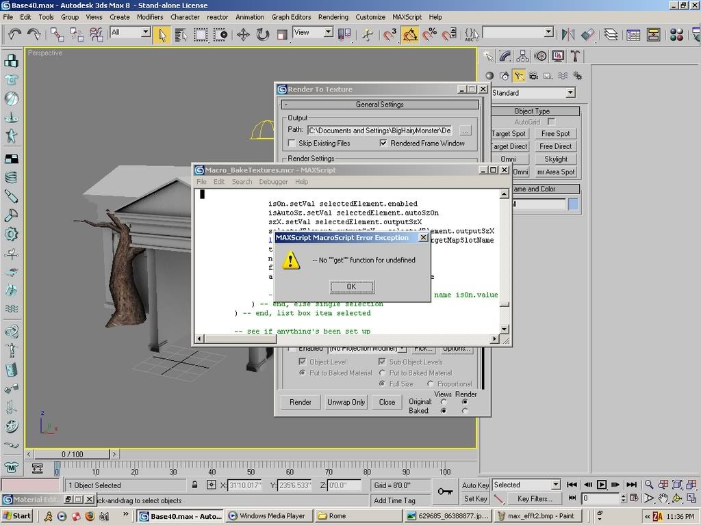The width and height of the screenshot is (701, 525).
Task: Switch to Display command panel tab
Action: (x=558, y=56)
